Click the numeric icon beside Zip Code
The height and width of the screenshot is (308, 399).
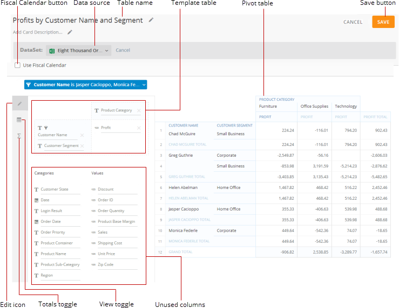(x=93, y=264)
